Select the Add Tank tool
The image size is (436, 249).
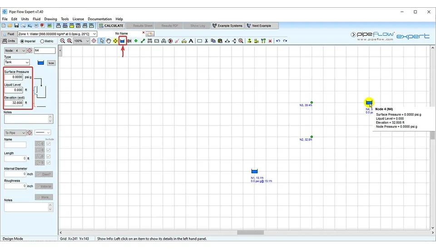122,41
